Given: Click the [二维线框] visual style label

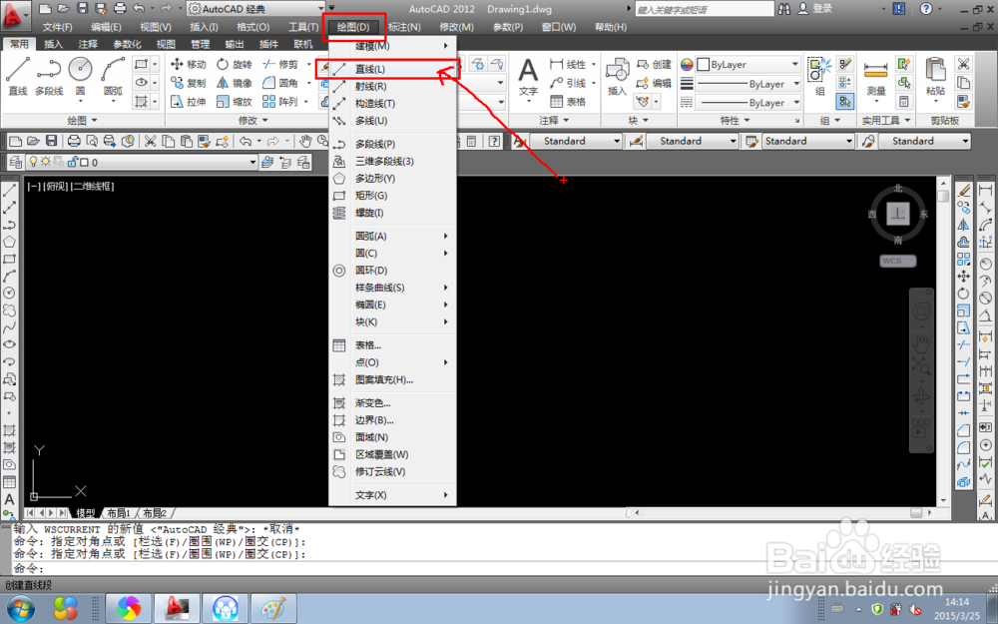Looking at the screenshot, I should point(92,186).
